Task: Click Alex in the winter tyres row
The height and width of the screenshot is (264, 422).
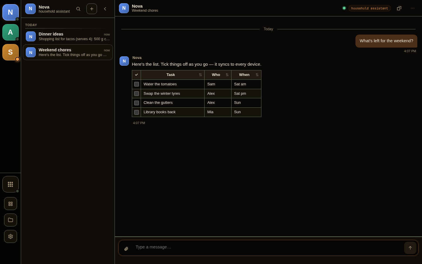Action: point(218,94)
